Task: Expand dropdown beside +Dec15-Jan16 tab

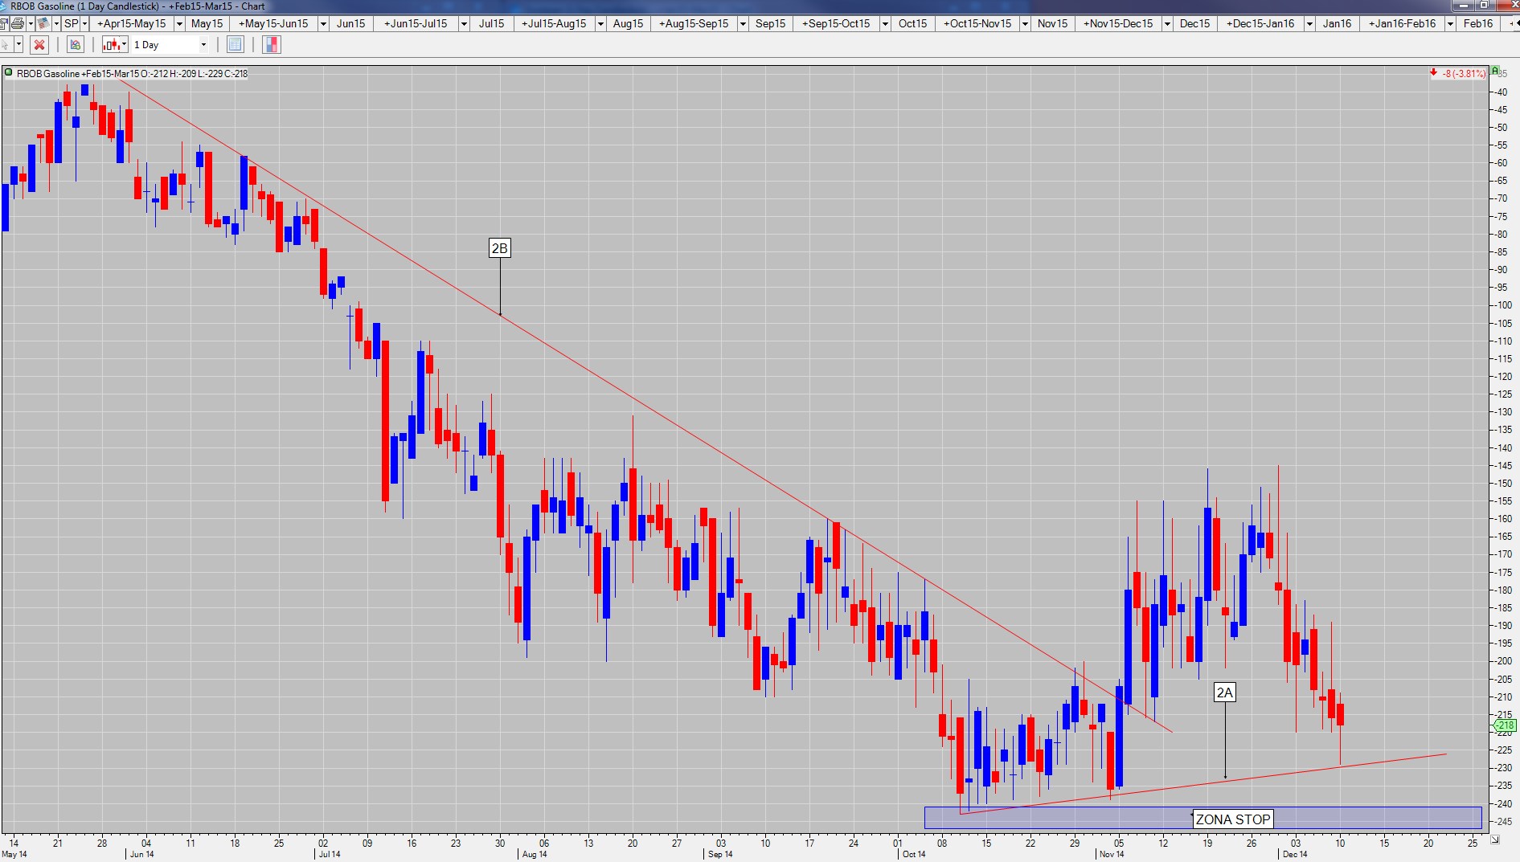Action: 1309,24
